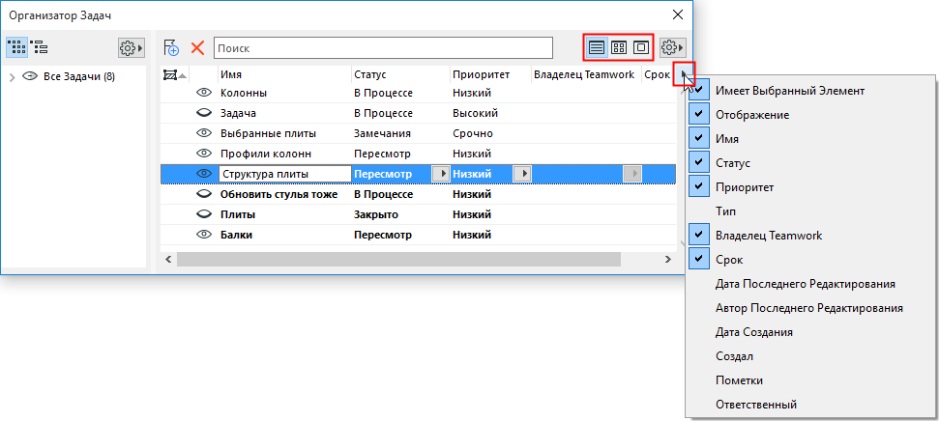The image size is (939, 421).
Task: Select the Колонны task row name
Action: click(x=244, y=93)
